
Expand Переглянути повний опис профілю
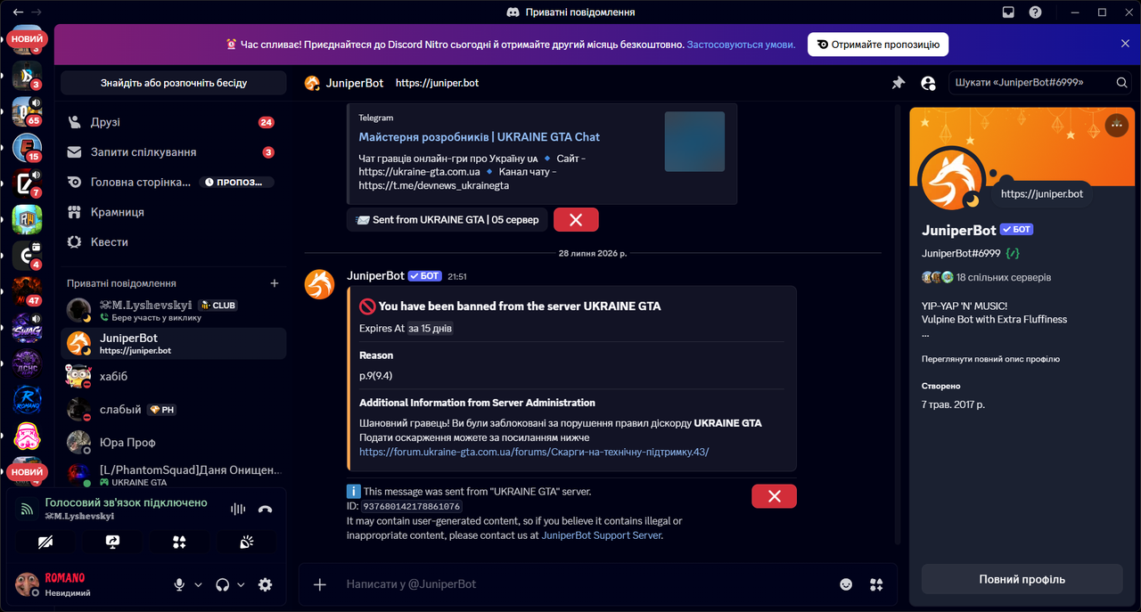pos(990,359)
